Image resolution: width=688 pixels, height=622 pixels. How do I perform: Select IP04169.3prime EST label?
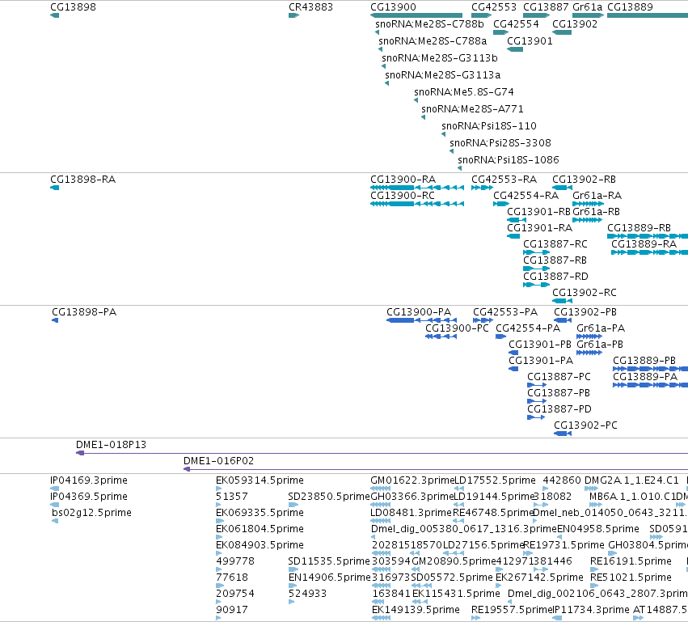[x=89, y=480]
